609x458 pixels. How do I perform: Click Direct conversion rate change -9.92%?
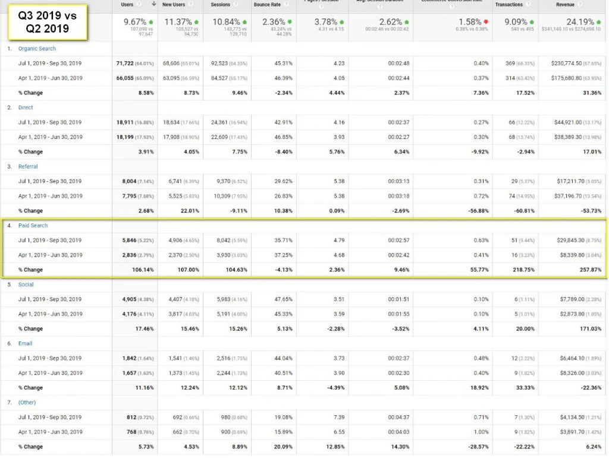480,151
